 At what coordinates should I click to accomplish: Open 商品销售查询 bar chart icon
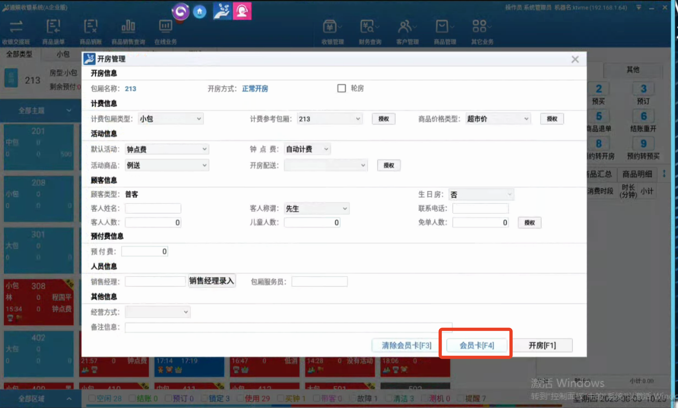point(128,32)
